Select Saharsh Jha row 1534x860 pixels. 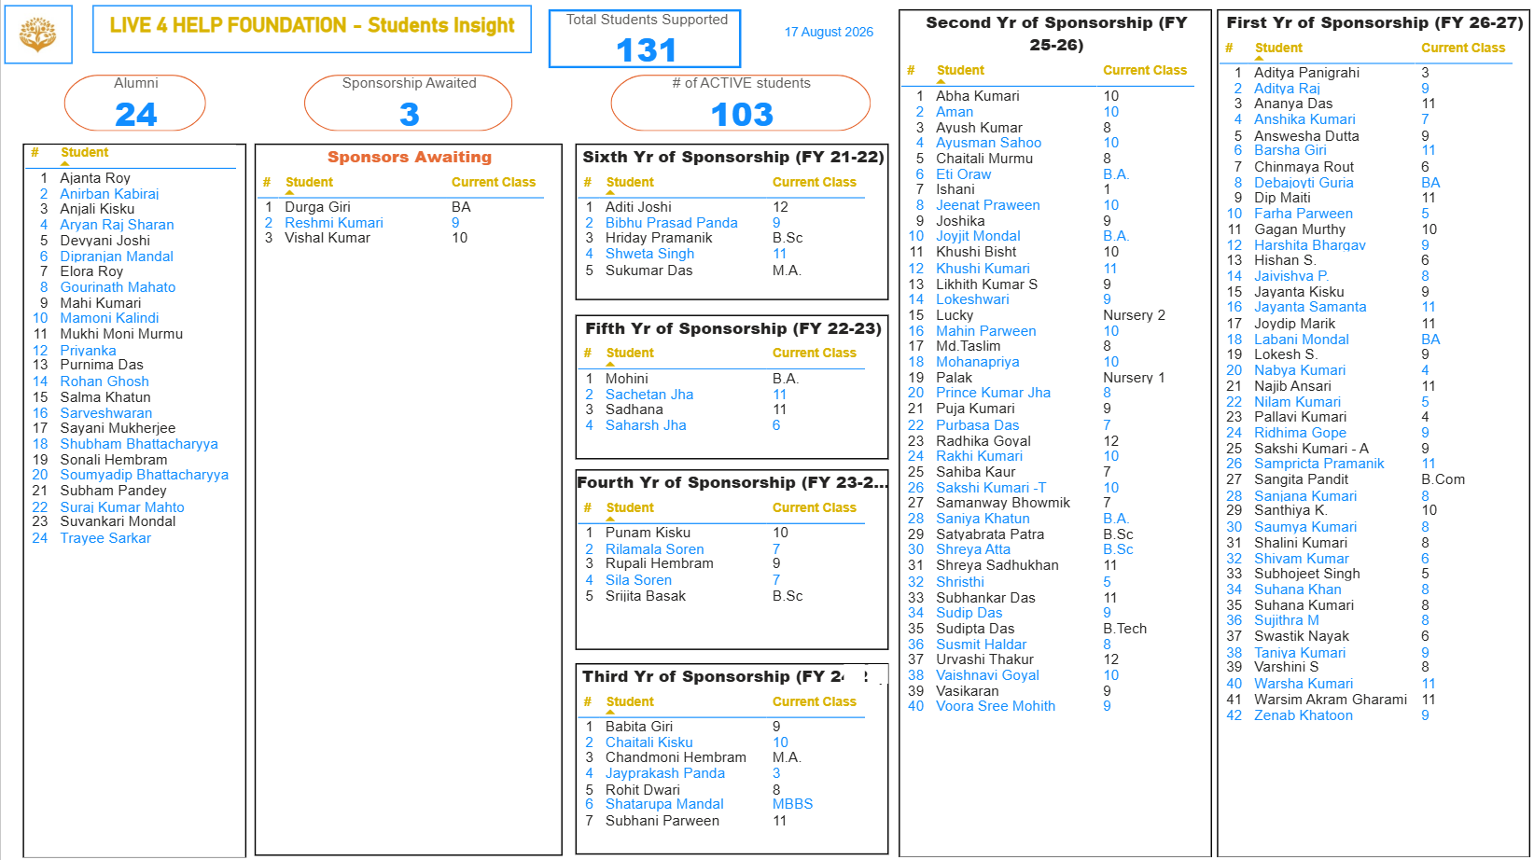click(x=723, y=425)
